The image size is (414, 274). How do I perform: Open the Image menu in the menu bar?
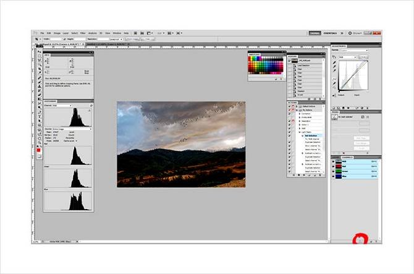click(x=57, y=33)
